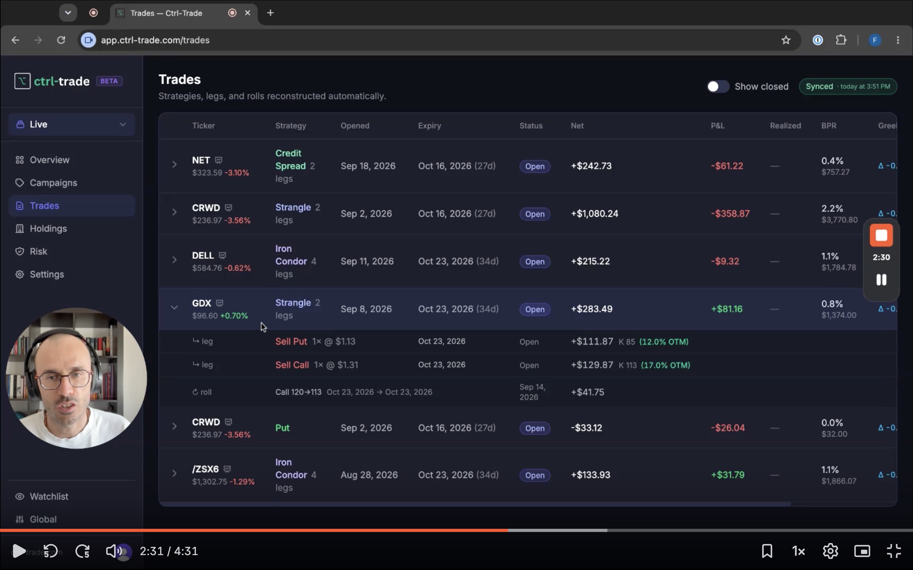
Task: Open the note icon beside /ZSX6 ticker
Action: (227, 469)
